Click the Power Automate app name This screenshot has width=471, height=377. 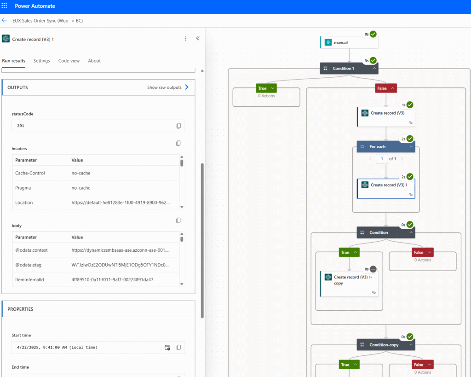(x=35, y=6)
